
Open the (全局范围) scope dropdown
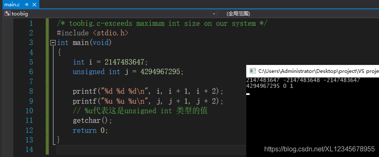[298, 14]
